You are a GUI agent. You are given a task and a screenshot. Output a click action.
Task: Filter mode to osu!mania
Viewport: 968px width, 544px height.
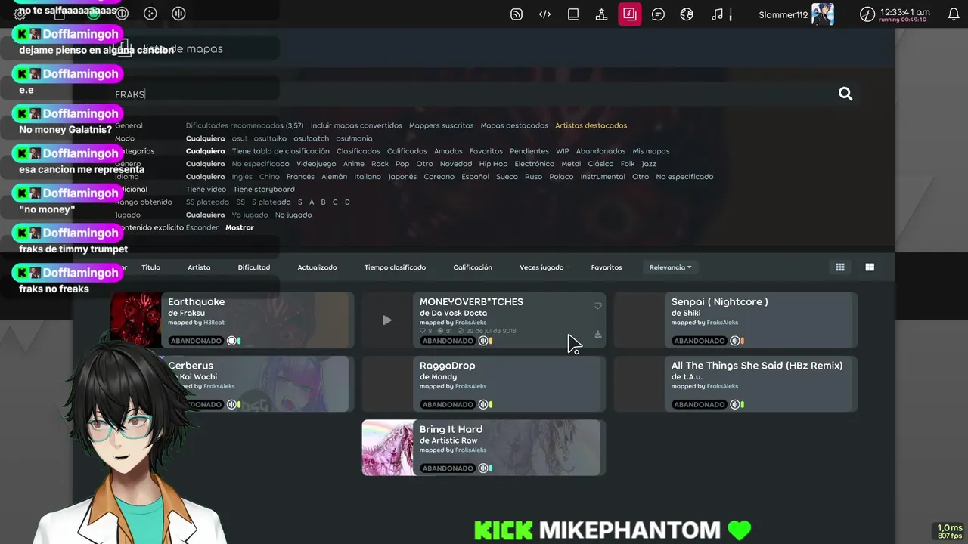pos(354,138)
